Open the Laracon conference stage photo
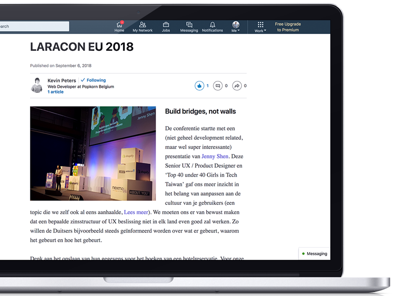 [x=93, y=153]
